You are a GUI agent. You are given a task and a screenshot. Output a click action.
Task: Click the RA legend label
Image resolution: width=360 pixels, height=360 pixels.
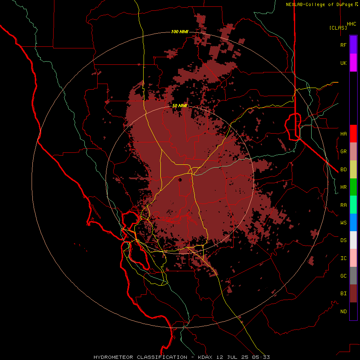344,205
